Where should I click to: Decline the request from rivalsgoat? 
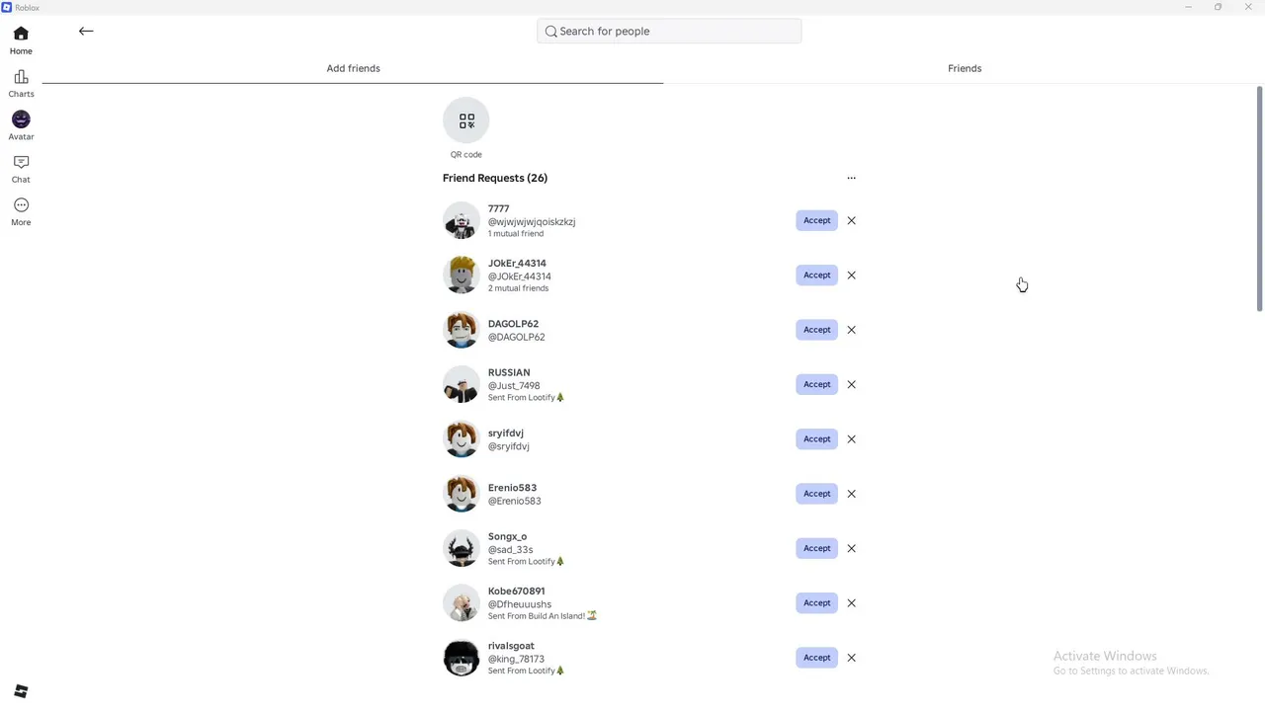coord(851,658)
